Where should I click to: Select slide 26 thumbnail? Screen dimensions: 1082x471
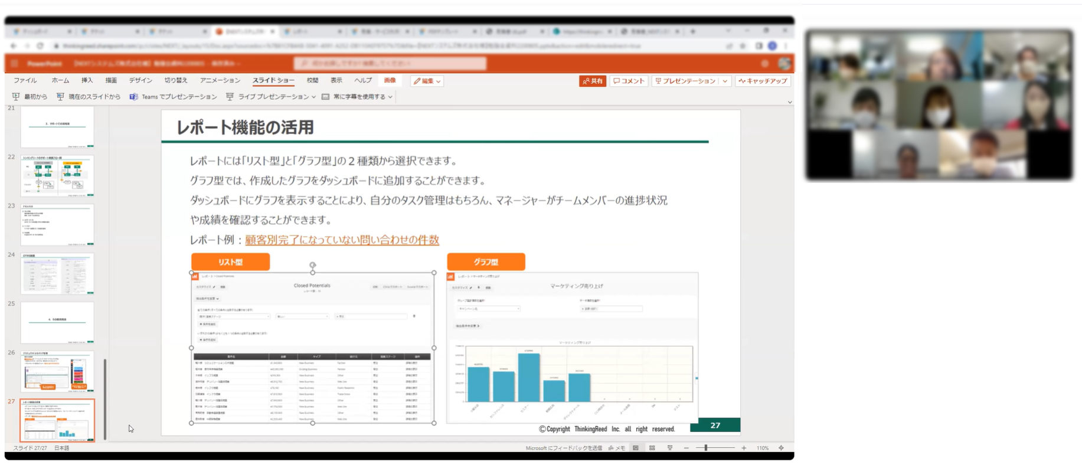coord(57,372)
